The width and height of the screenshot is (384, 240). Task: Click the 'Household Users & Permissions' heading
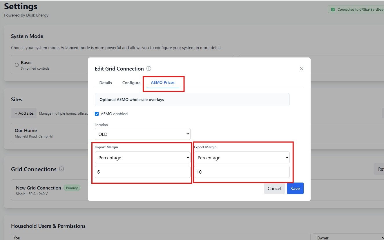pos(48,226)
